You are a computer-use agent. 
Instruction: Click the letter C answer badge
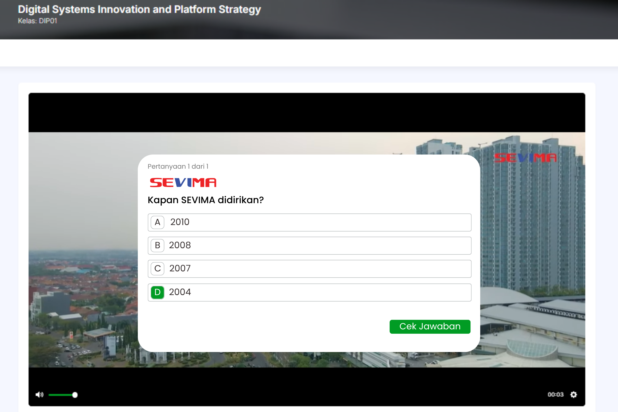point(157,269)
